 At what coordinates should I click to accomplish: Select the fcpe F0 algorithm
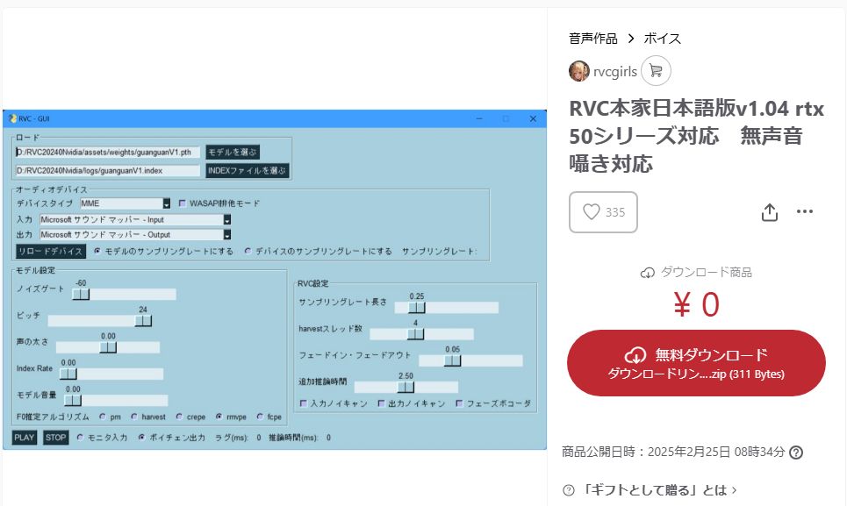click(260, 417)
